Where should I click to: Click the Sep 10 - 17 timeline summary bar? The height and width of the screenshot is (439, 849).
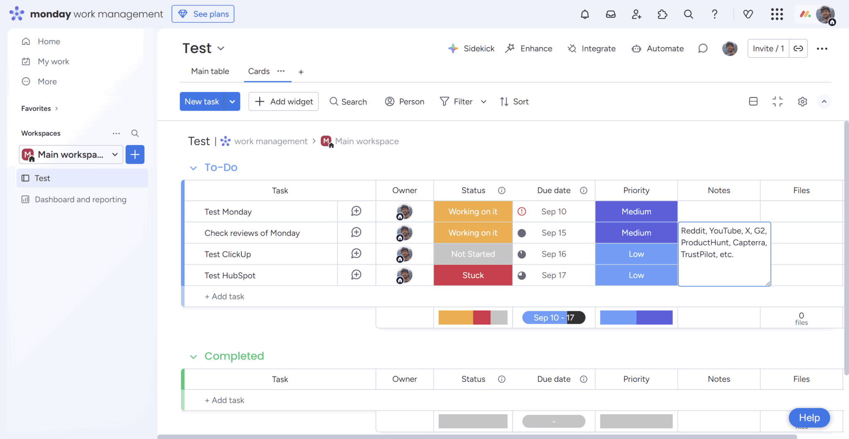click(554, 318)
